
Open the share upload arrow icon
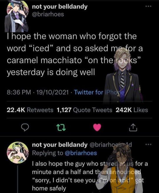pos(133,127)
